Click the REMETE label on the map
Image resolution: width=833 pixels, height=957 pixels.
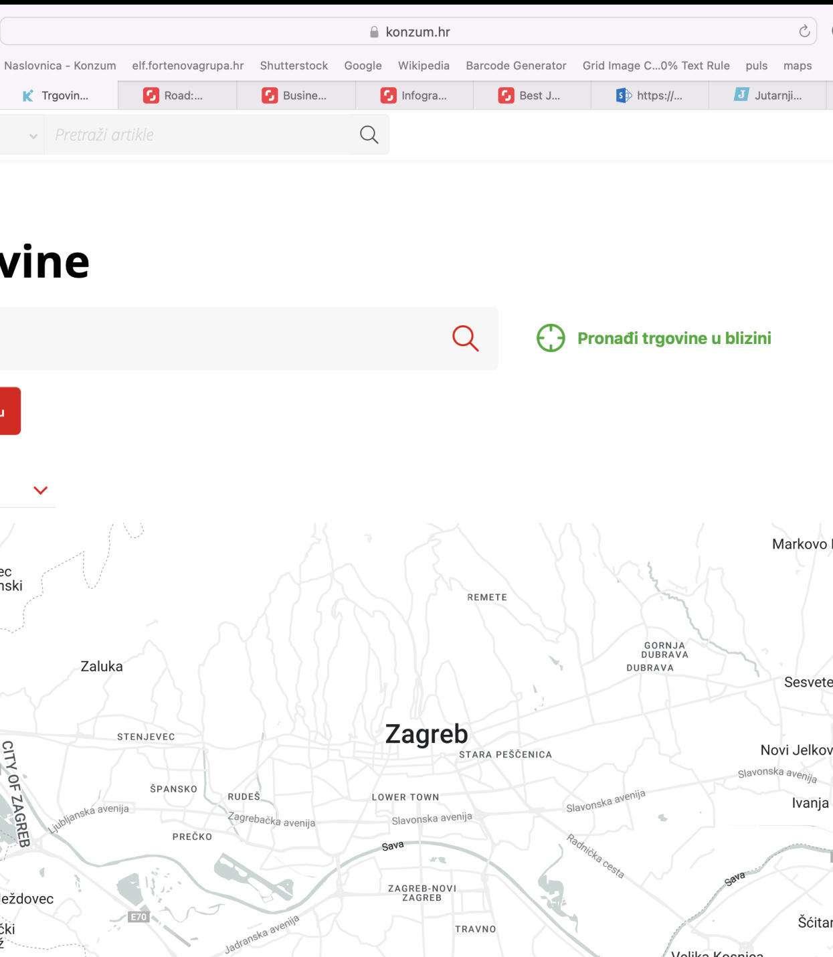click(487, 597)
